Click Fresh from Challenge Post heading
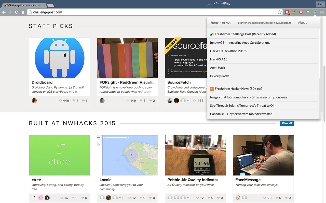This screenshot has height=203, width=326. pyautogui.click(x=245, y=34)
